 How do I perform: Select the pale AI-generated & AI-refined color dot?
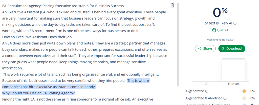(x=244, y=98)
